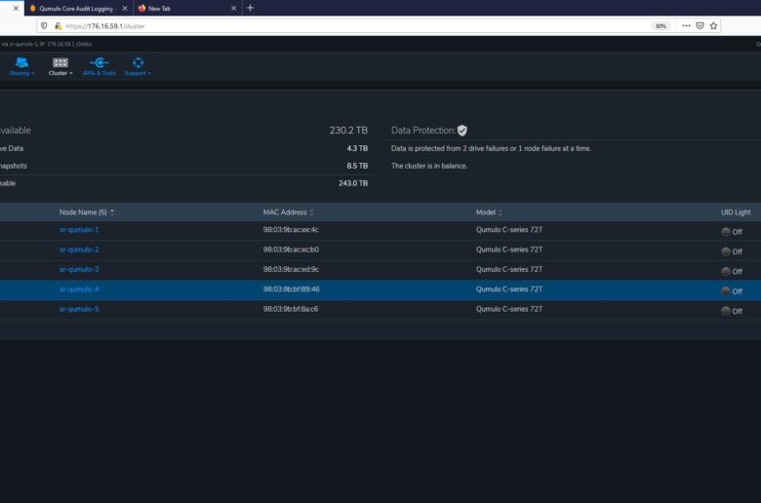Image resolution: width=761 pixels, height=503 pixels.
Task: Toggle UID light for sr-qumulo-2
Action: tap(726, 251)
